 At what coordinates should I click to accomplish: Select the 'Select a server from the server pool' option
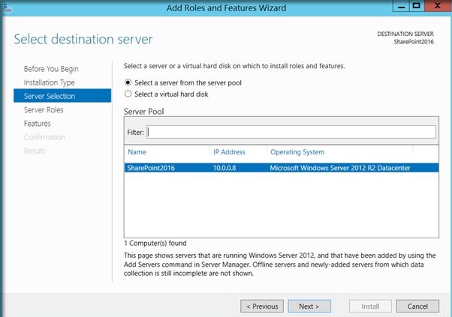pyautogui.click(x=128, y=82)
